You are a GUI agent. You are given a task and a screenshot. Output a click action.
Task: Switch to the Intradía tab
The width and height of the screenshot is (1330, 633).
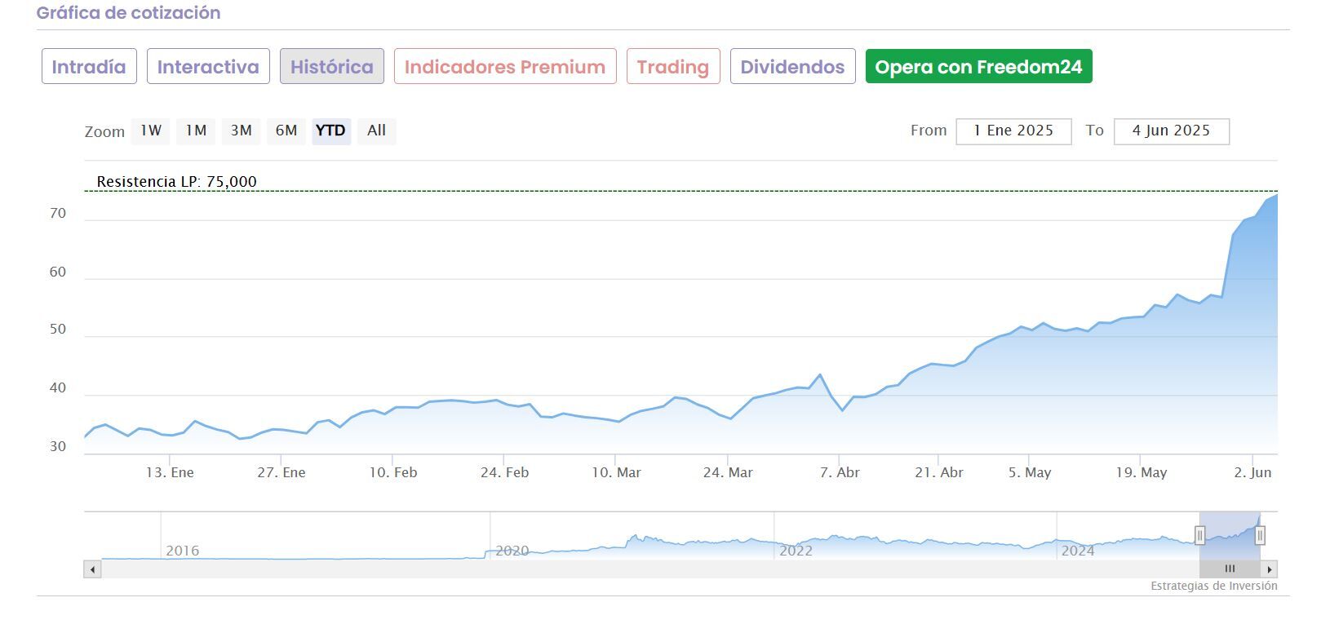[x=88, y=67]
